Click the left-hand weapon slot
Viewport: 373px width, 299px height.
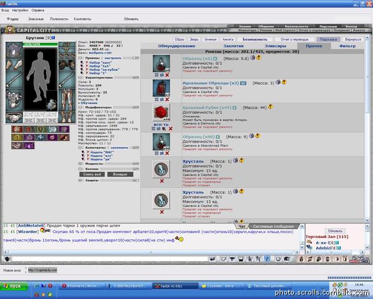(14, 80)
